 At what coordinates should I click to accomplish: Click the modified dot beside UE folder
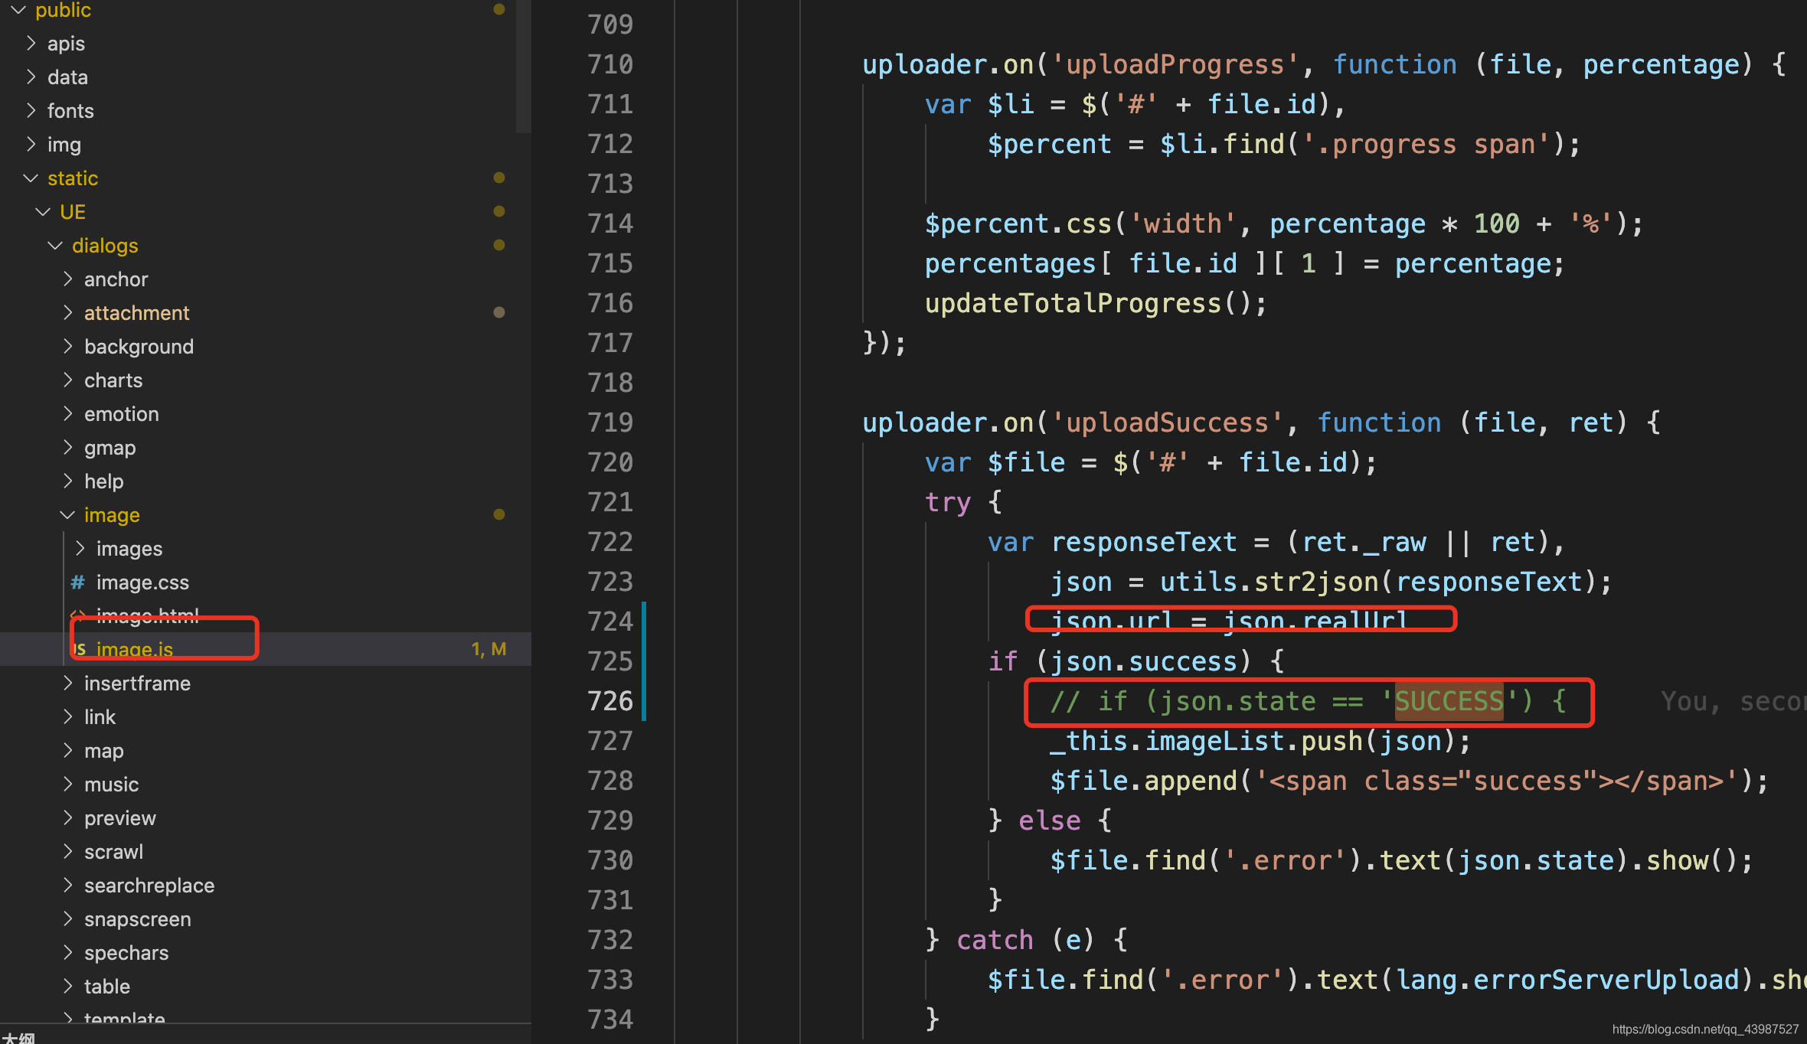(499, 211)
